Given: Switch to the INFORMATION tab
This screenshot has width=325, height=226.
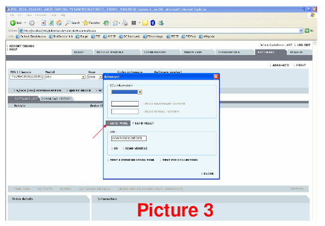Looking at the screenshot, I should [x=155, y=52].
